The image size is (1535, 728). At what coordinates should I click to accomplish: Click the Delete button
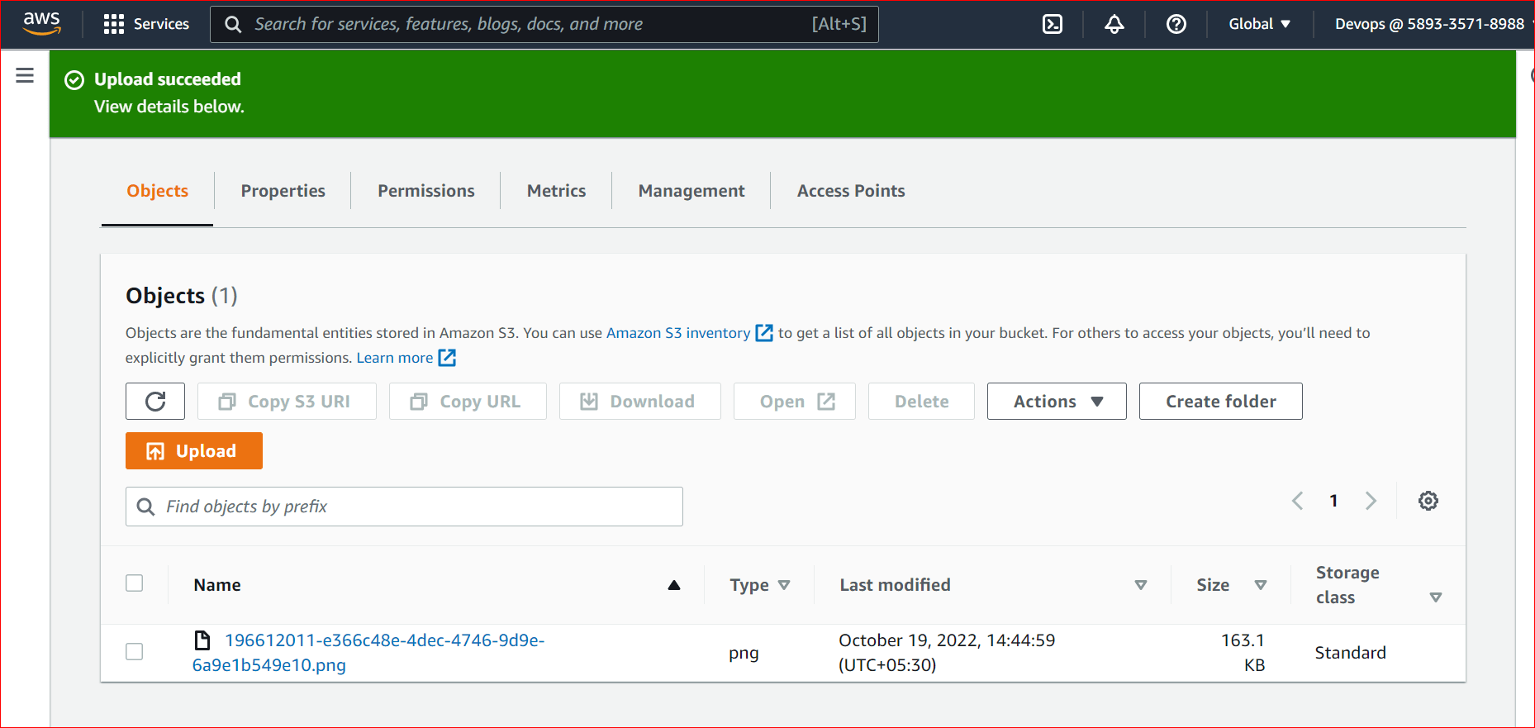click(921, 402)
